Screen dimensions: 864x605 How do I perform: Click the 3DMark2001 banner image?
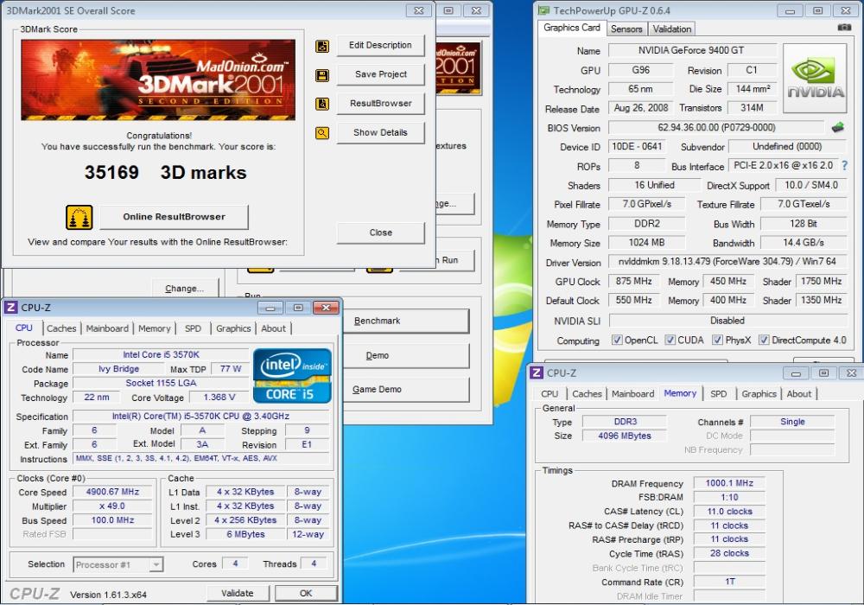point(158,80)
